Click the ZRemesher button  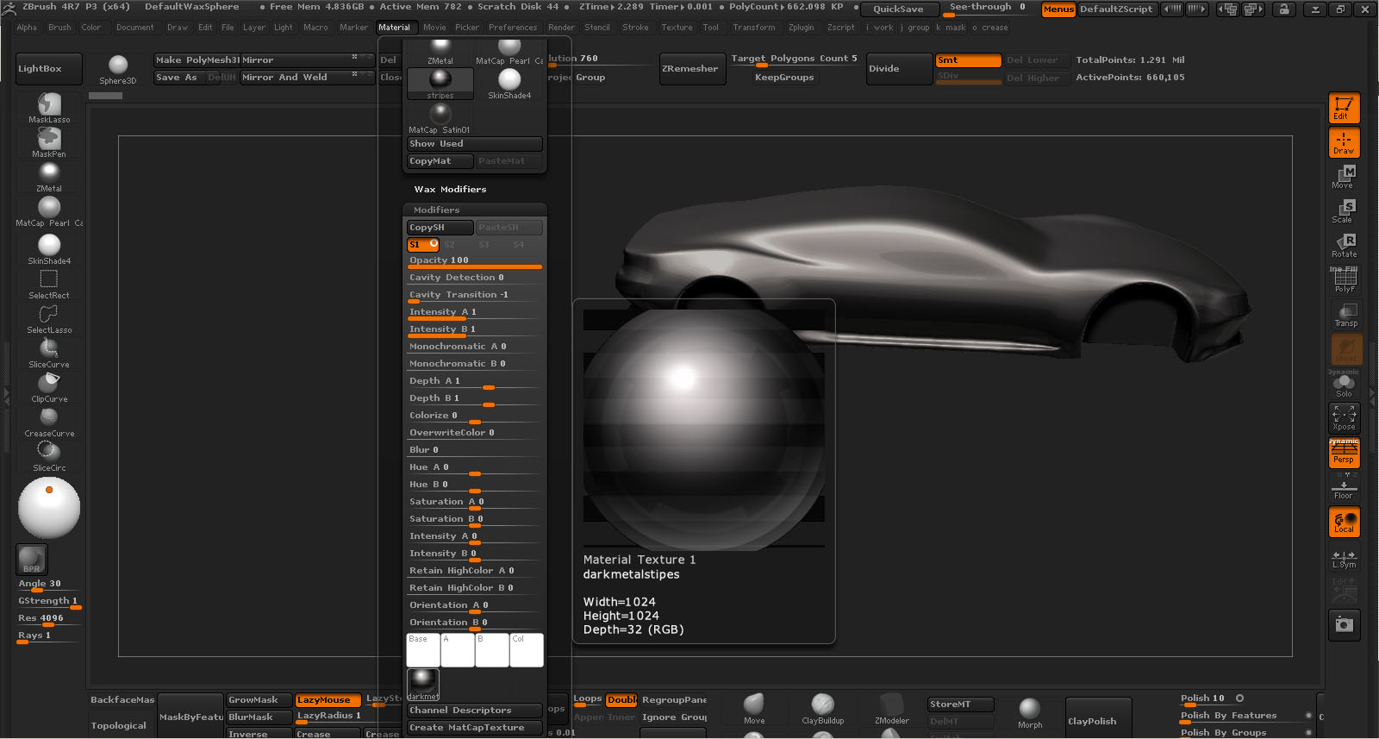click(x=692, y=69)
